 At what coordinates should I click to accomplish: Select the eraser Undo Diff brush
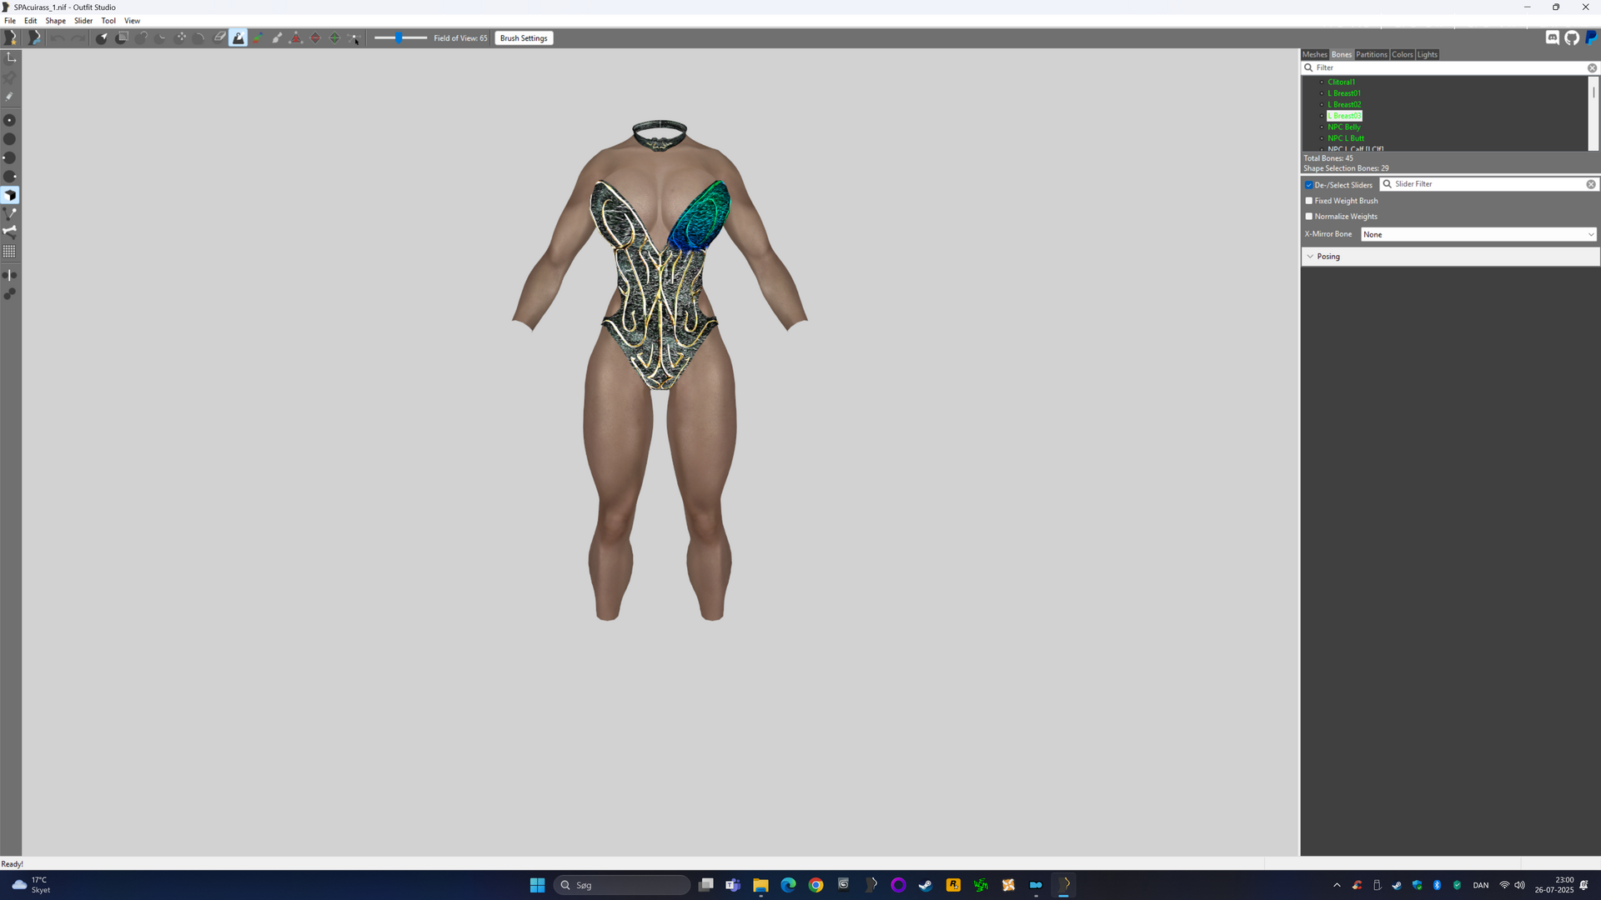pos(219,38)
